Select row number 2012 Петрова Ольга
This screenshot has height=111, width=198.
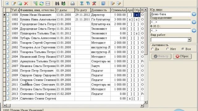click(x=74, y=89)
